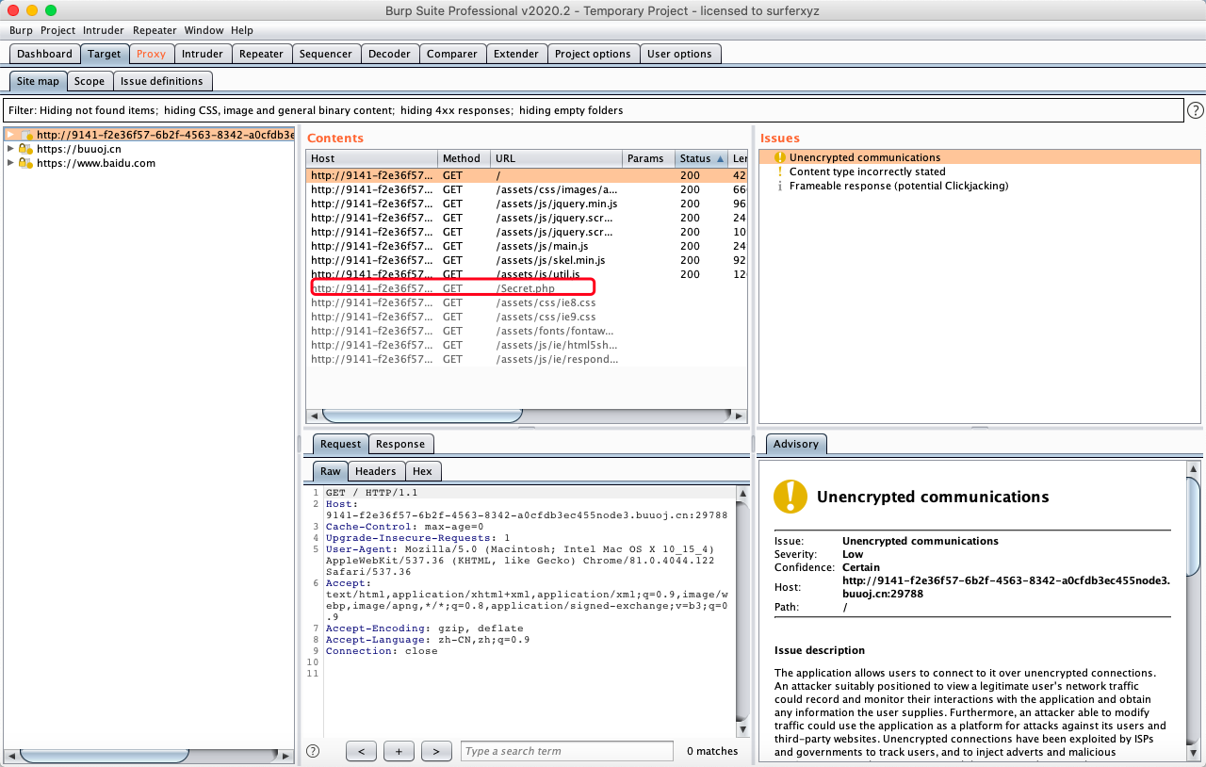Select Content type incorrectly stated issue
The width and height of the screenshot is (1206, 767).
pyautogui.click(x=867, y=171)
